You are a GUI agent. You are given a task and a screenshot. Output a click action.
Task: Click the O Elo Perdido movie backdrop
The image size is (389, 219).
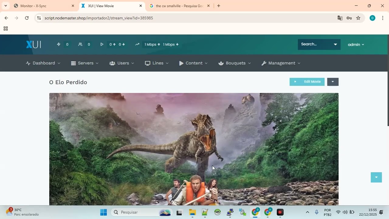[194, 149]
